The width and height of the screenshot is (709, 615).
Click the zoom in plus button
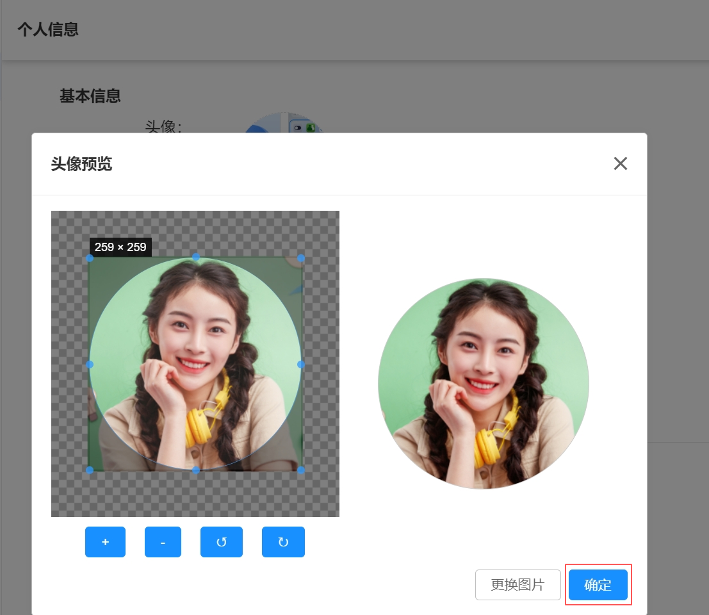pos(105,542)
